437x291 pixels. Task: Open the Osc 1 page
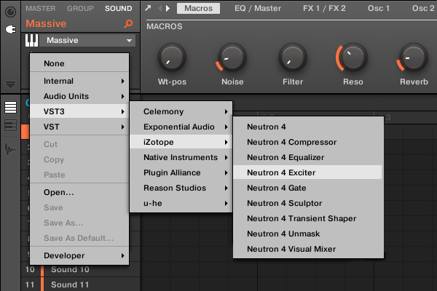tap(379, 8)
